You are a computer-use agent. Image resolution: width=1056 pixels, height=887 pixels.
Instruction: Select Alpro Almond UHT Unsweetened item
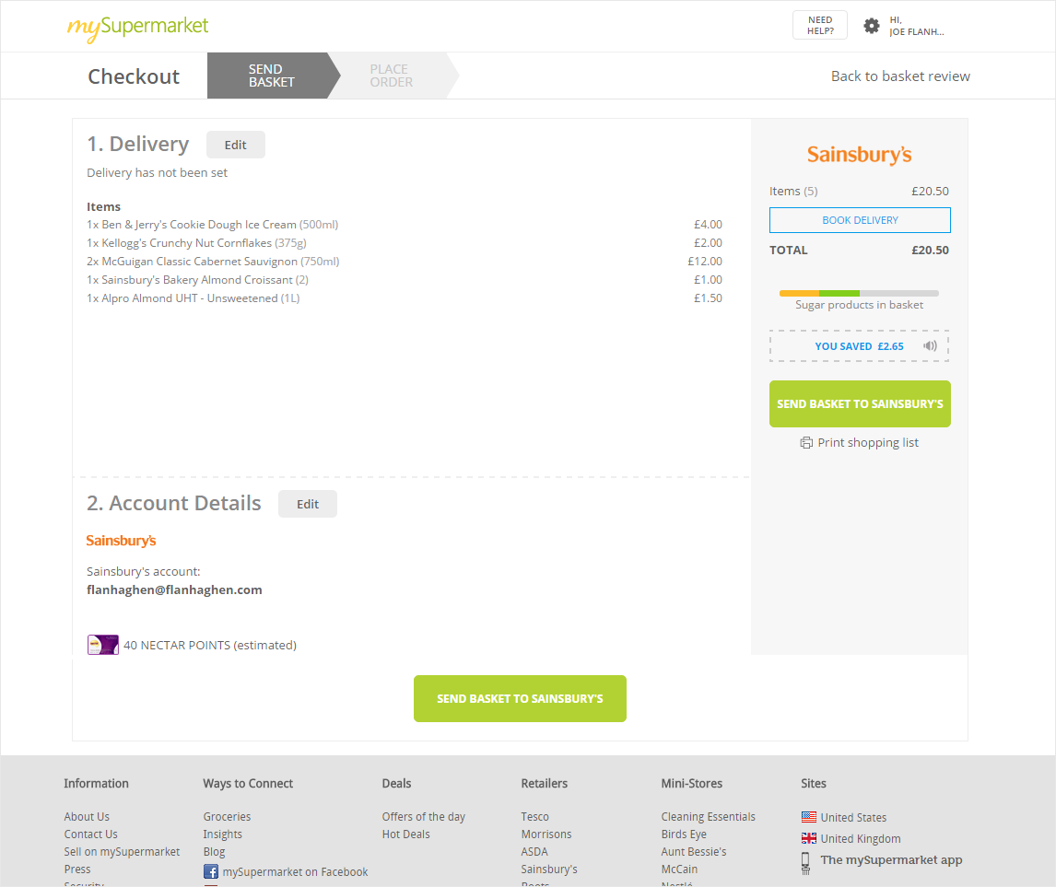point(194,298)
